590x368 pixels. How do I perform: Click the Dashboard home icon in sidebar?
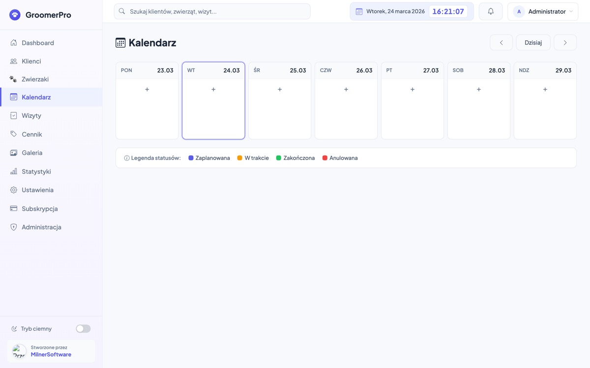point(14,43)
